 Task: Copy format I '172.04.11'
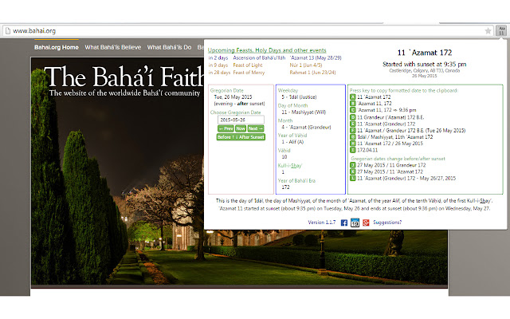(x=352, y=150)
